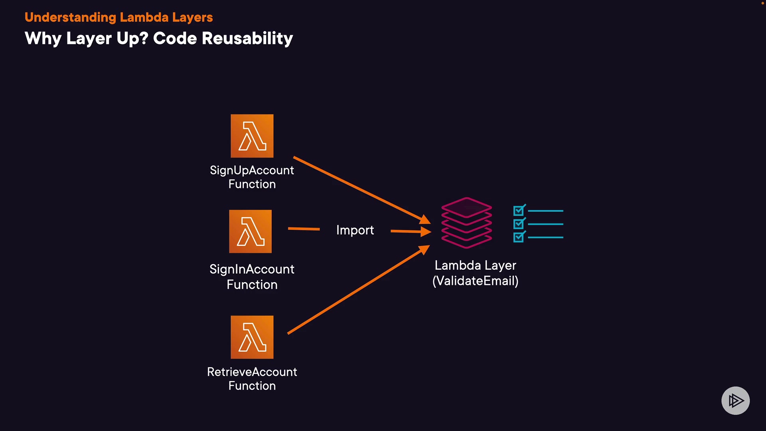
Task: Click the top teal line in checklist
Action: coord(545,211)
